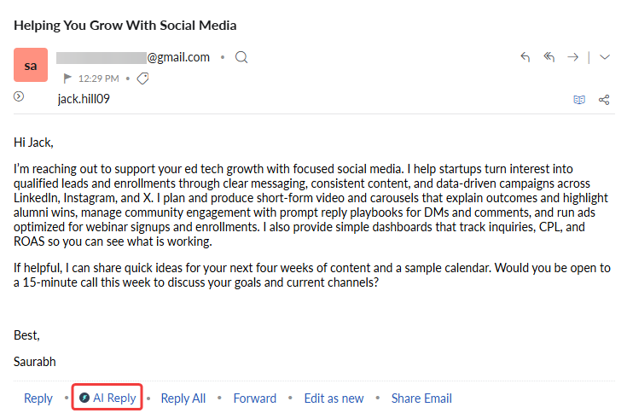Open the more actions chevron dropdown
Viewport: 627px width, 413px height.
(605, 58)
